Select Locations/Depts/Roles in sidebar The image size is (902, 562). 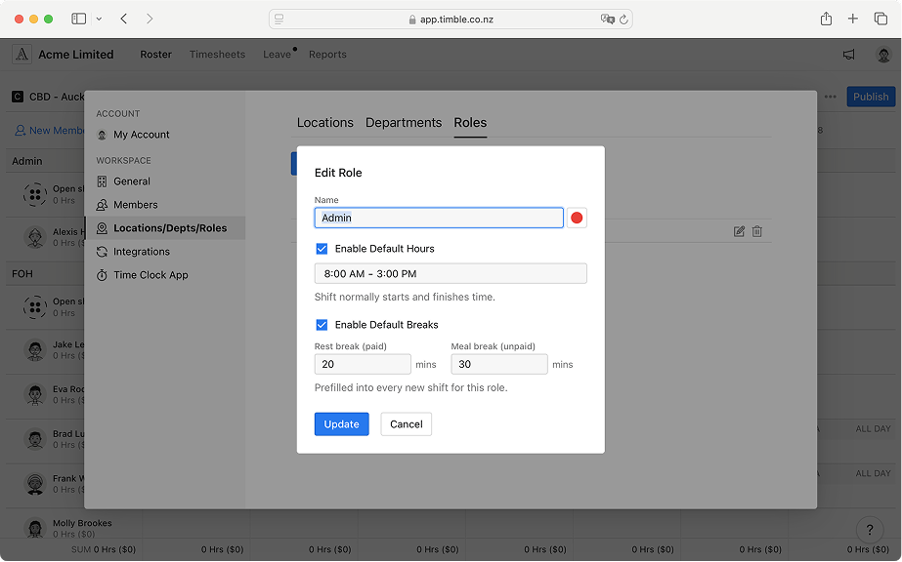pos(165,228)
